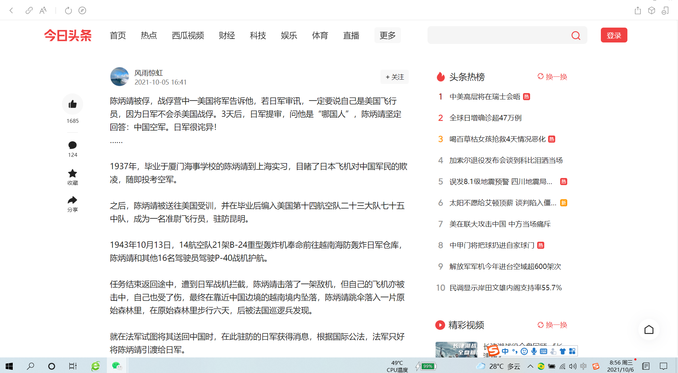
Task: Open the 热点 section
Action: pyautogui.click(x=149, y=35)
